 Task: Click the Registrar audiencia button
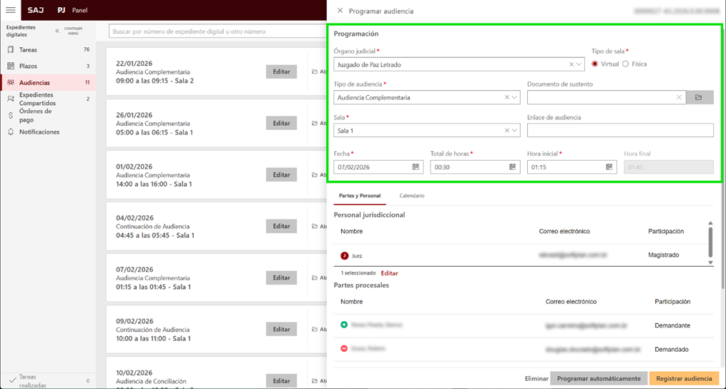click(684, 378)
